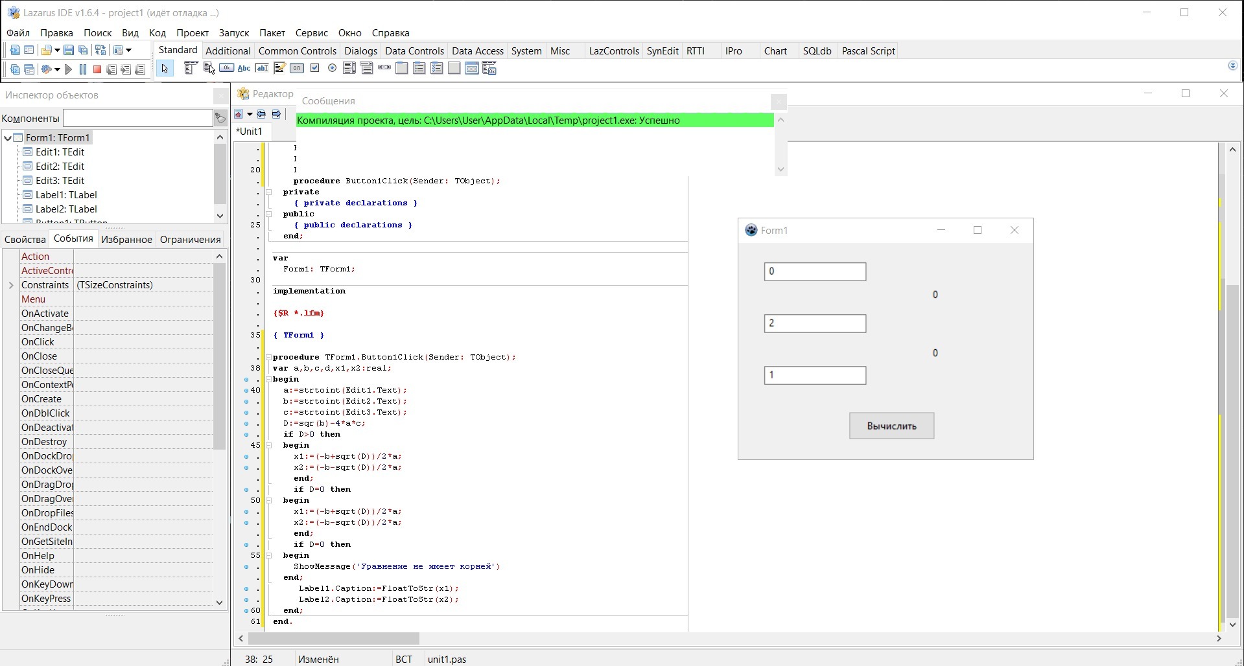Pick the TEdit 'ab' component icon
The height and width of the screenshot is (666, 1244).
[x=261, y=68]
